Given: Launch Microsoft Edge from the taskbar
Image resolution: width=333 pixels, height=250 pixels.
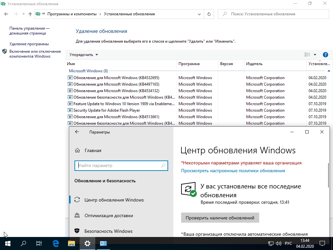Looking at the screenshot, I should 56,243.
